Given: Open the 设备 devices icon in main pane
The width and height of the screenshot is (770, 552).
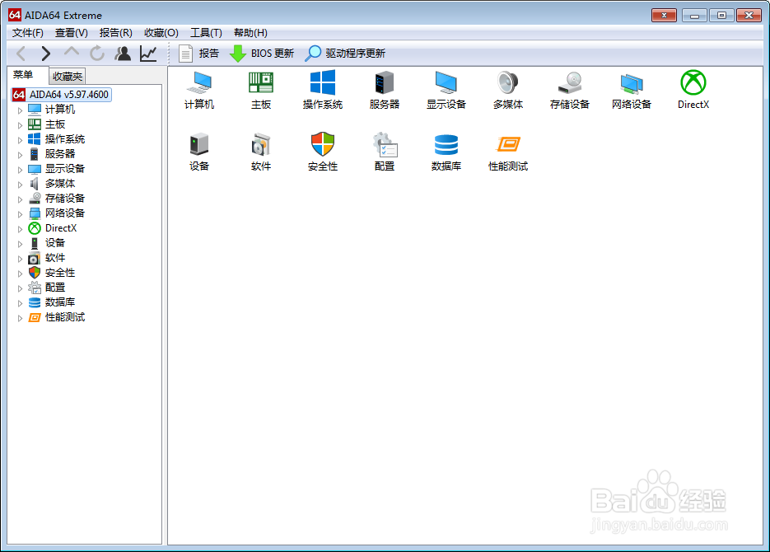Looking at the screenshot, I should click(199, 152).
